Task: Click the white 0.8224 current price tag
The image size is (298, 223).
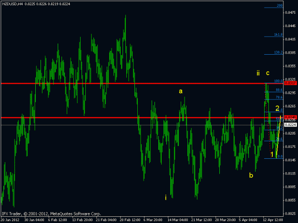Action: (x=290, y=125)
